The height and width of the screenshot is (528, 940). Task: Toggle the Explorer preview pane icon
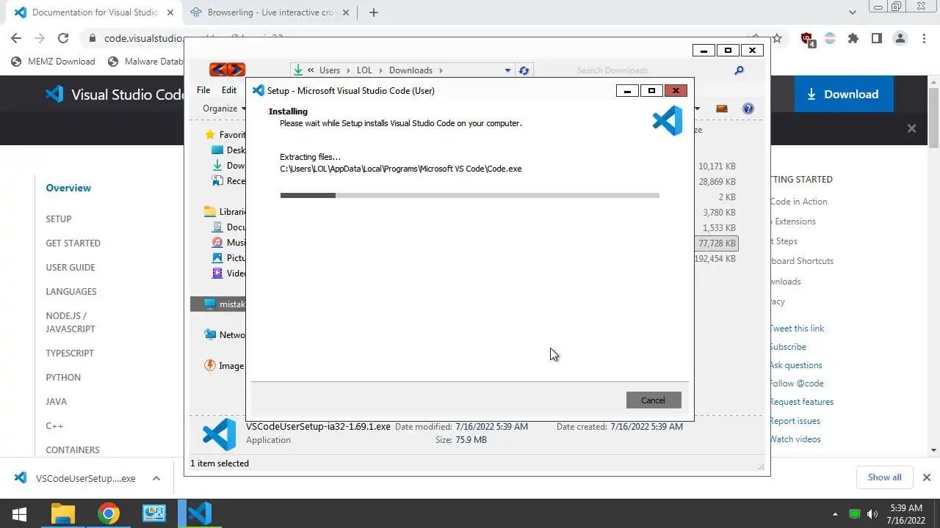(721, 109)
